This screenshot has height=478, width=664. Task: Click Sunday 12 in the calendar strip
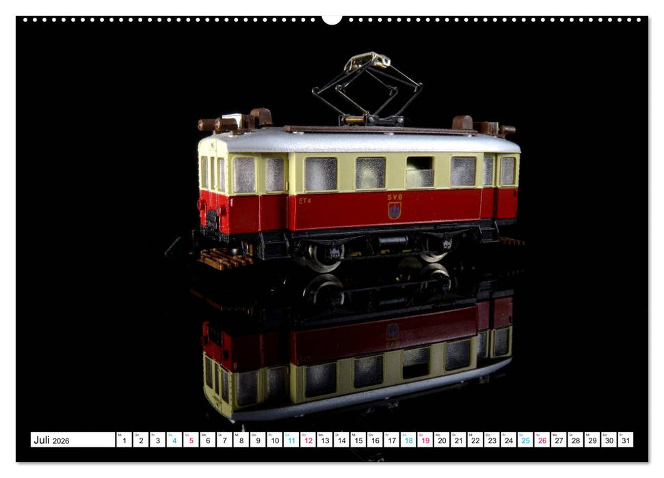point(307,440)
